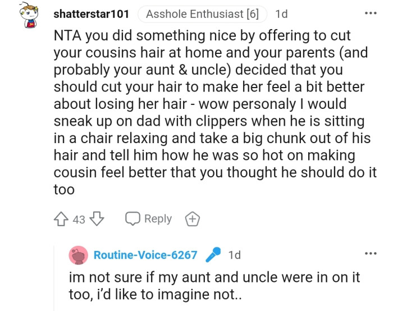The height and width of the screenshot is (311, 393).
Task: Click the 1d timestamp on shatterstar101's comment
Action: 282,14
